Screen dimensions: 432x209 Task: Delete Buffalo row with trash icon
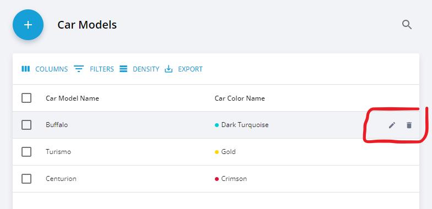[x=409, y=125]
